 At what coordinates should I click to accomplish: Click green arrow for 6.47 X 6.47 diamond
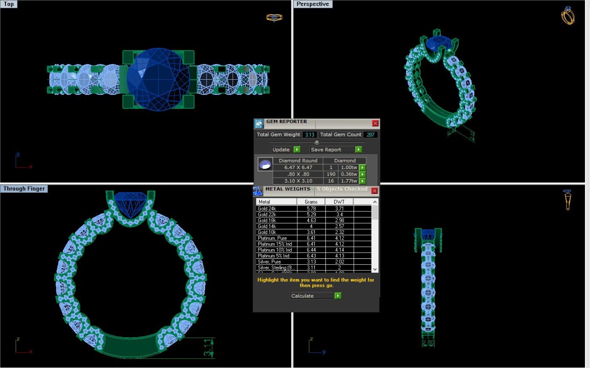(362, 168)
